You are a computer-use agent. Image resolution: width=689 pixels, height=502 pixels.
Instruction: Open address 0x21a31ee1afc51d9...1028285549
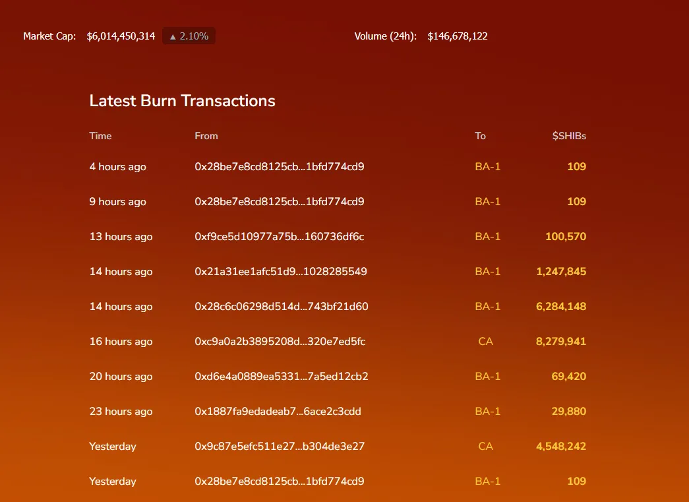click(x=280, y=272)
